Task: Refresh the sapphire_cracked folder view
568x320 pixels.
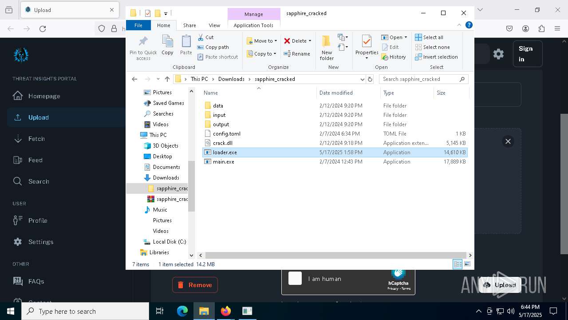Action: (370, 79)
